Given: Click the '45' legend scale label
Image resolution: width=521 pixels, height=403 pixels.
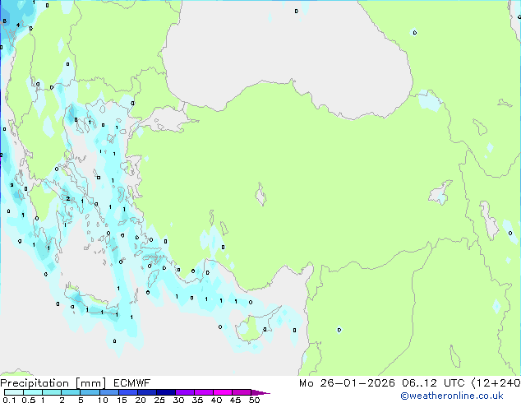Looking at the screenshot, I should (235, 400).
